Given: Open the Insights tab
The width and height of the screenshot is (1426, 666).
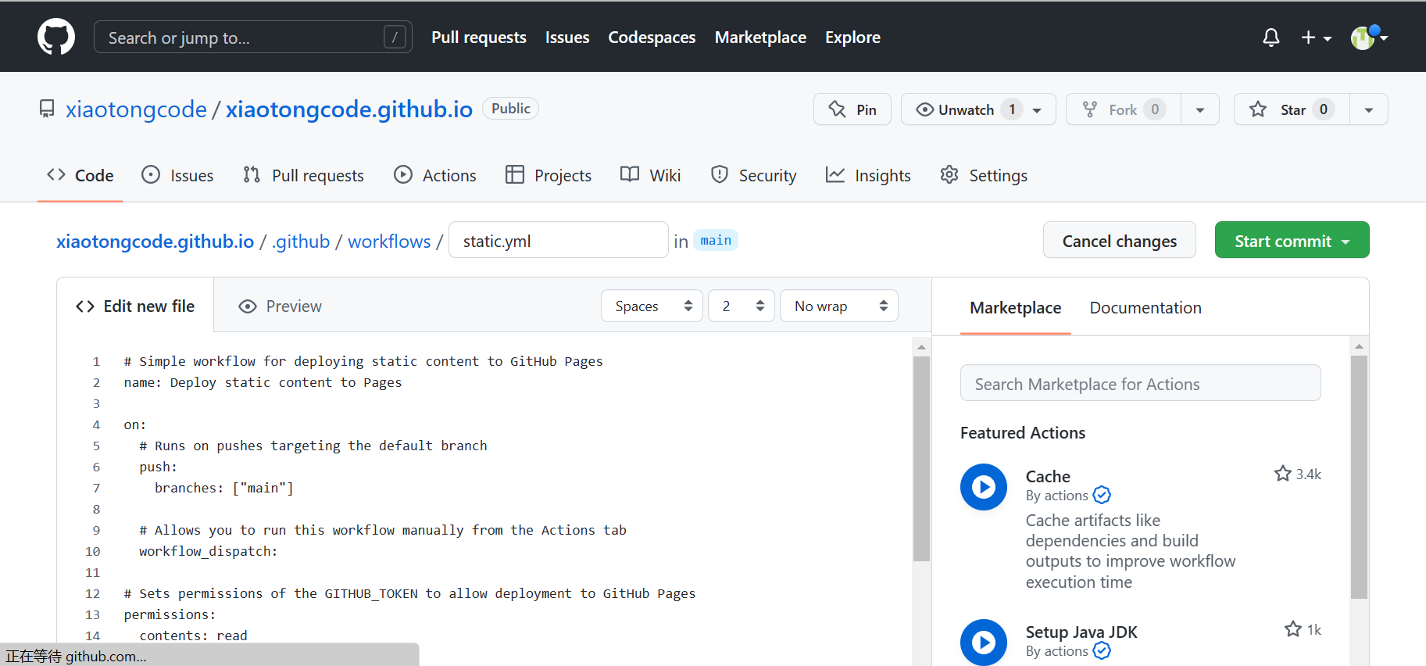Looking at the screenshot, I should [868, 175].
